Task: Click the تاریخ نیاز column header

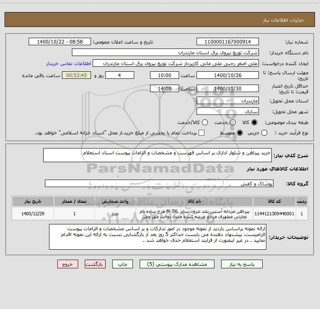Action: (x=33, y=202)
